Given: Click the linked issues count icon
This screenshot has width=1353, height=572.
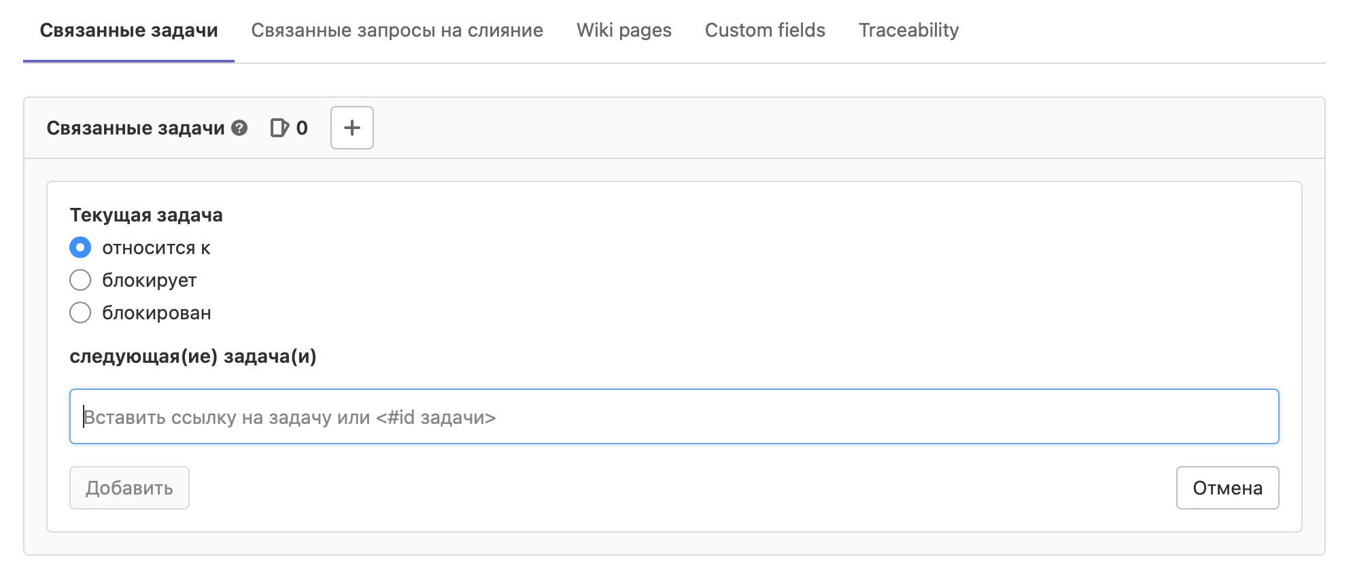Looking at the screenshot, I should tap(279, 128).
